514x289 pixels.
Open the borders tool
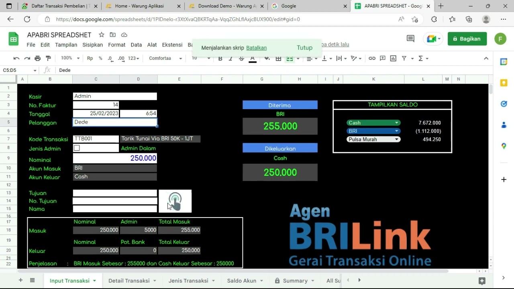pyautogui.click(x=278, y=59)
